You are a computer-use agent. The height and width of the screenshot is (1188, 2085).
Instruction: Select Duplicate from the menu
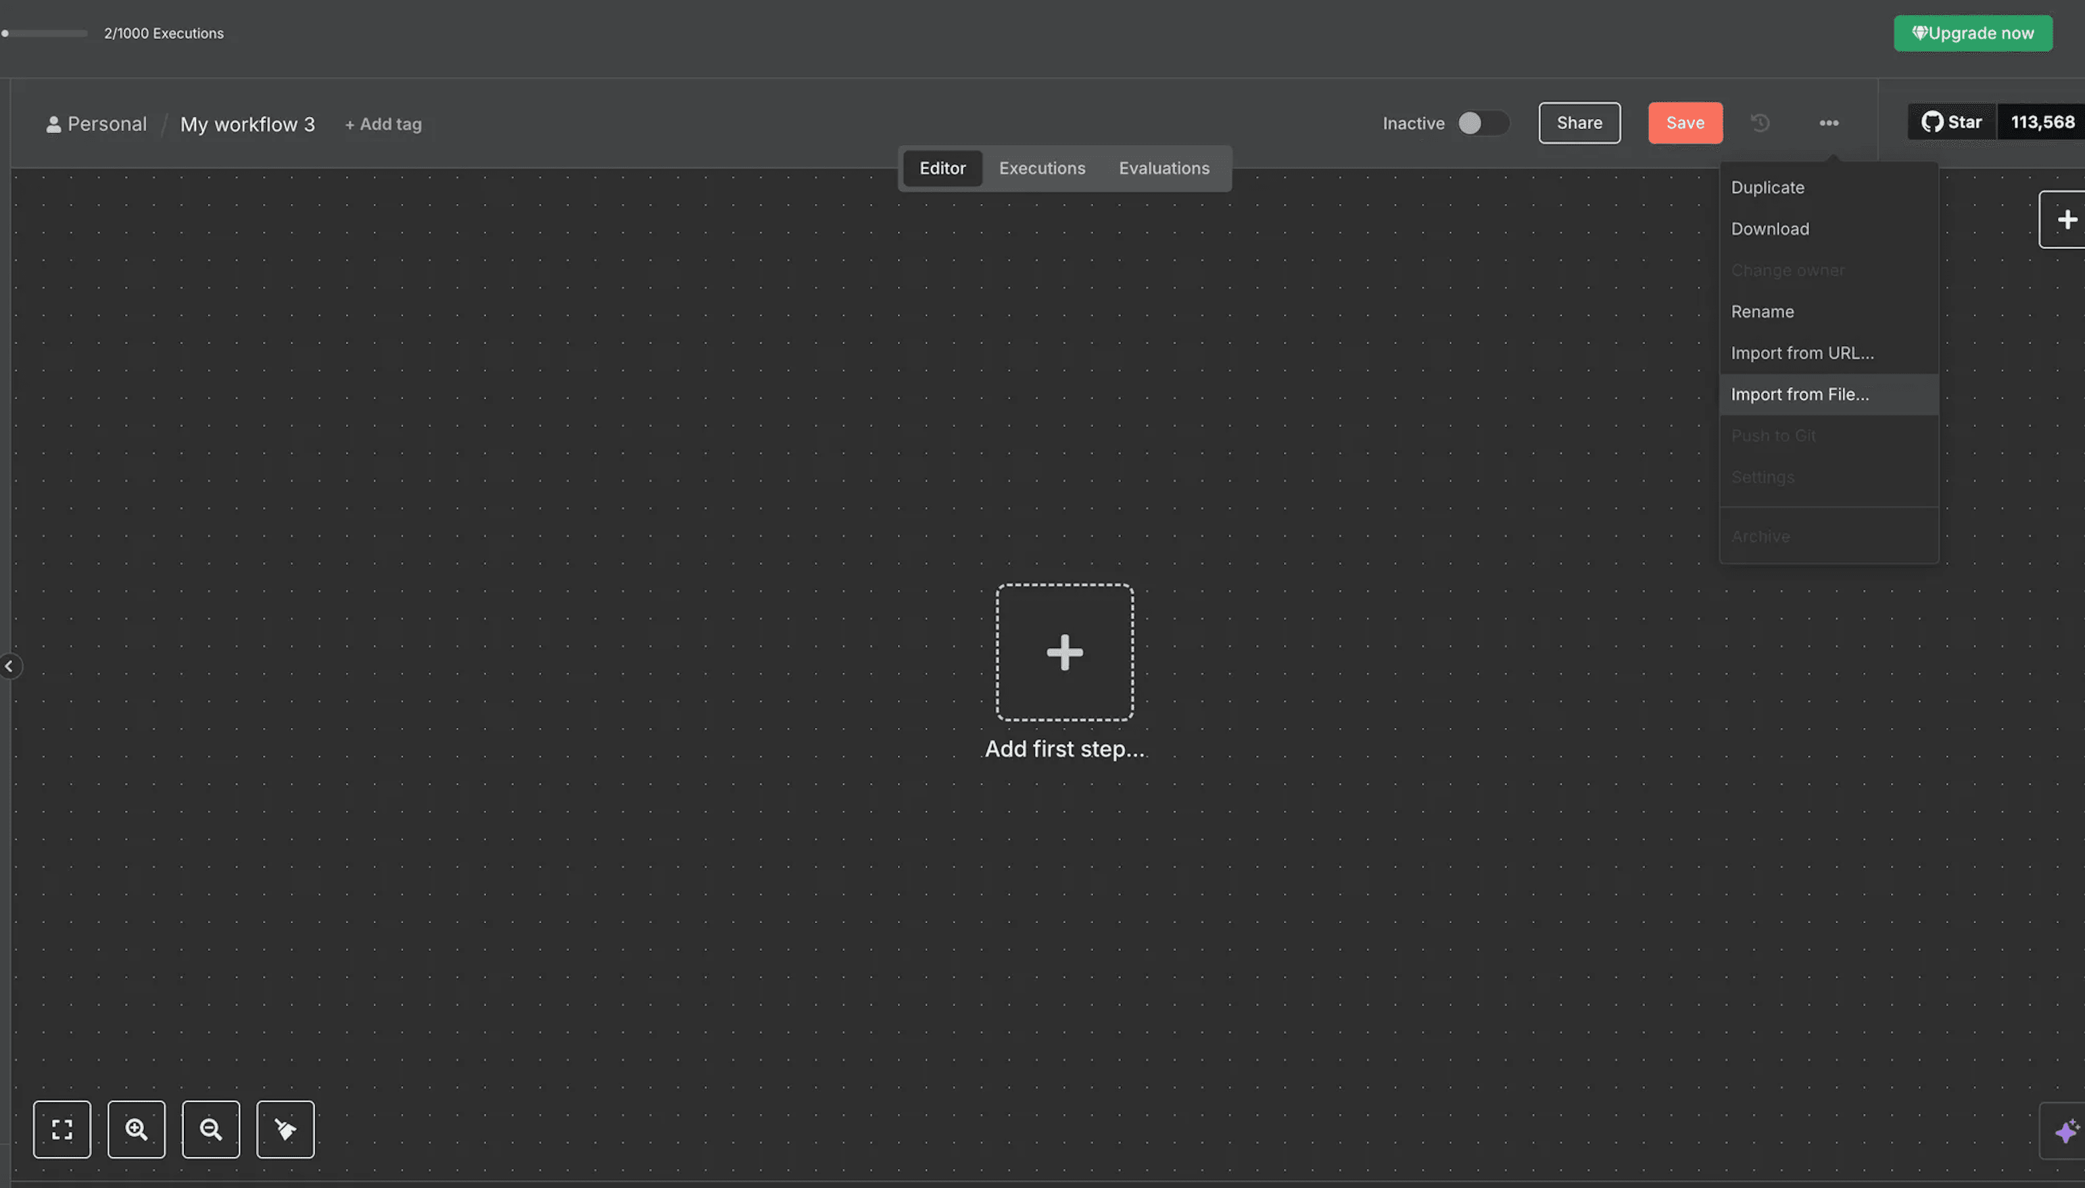tap(1829, 188)
